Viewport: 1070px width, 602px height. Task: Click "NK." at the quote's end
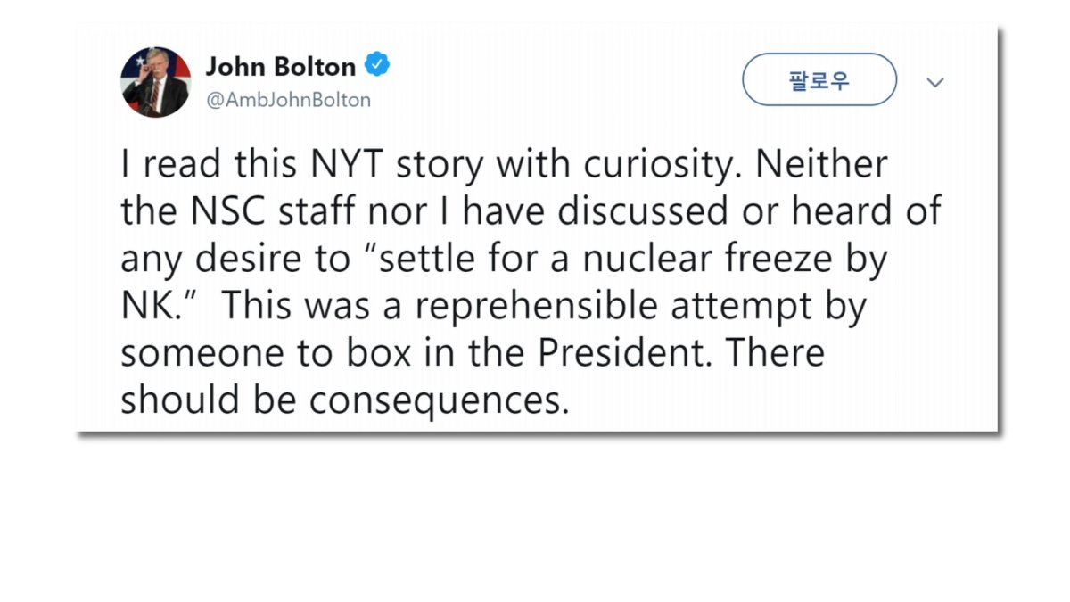pyautogui.click(x=150, y=306)
